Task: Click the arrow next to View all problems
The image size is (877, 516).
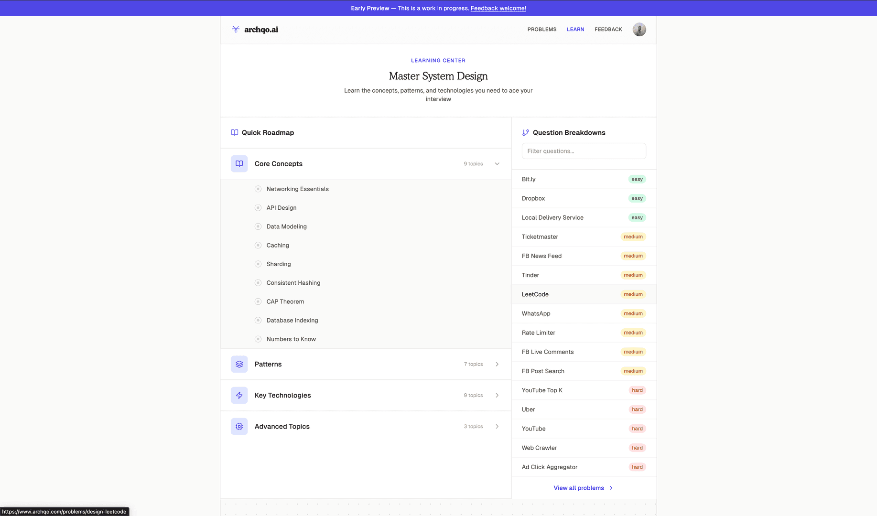Action: tap(611, 488)
